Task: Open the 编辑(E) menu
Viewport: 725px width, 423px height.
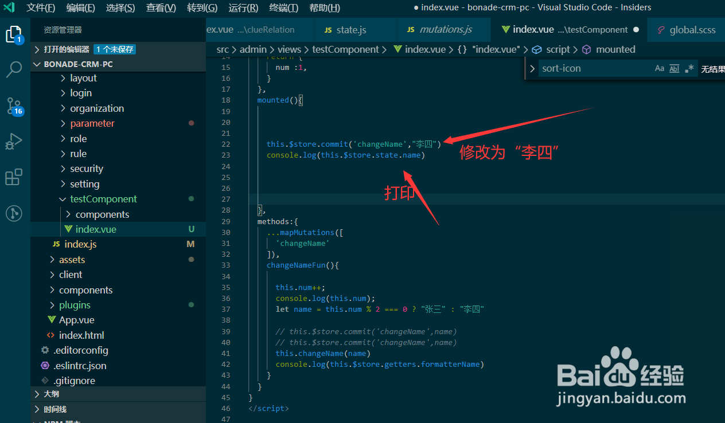Action: coord(81,7)
